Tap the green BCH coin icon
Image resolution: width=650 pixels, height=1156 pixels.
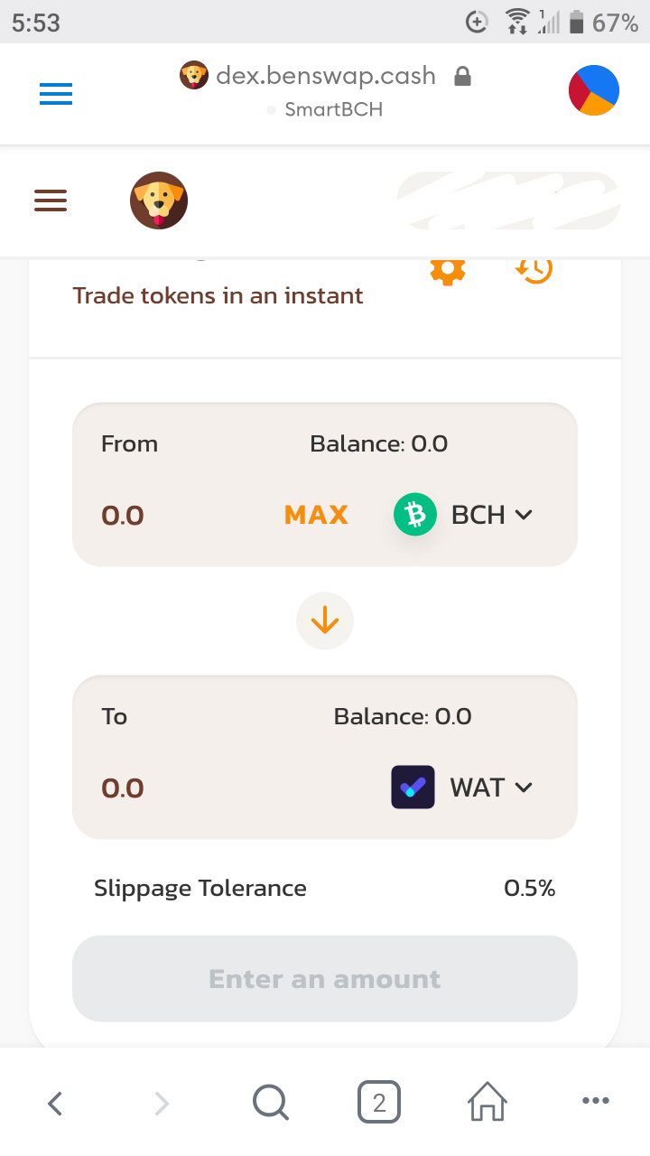(x=415, y=515)
